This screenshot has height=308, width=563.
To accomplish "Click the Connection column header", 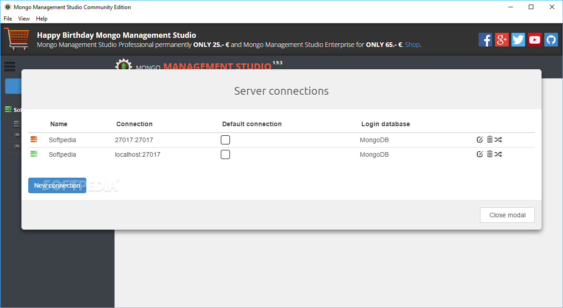I will click(135, 124).
